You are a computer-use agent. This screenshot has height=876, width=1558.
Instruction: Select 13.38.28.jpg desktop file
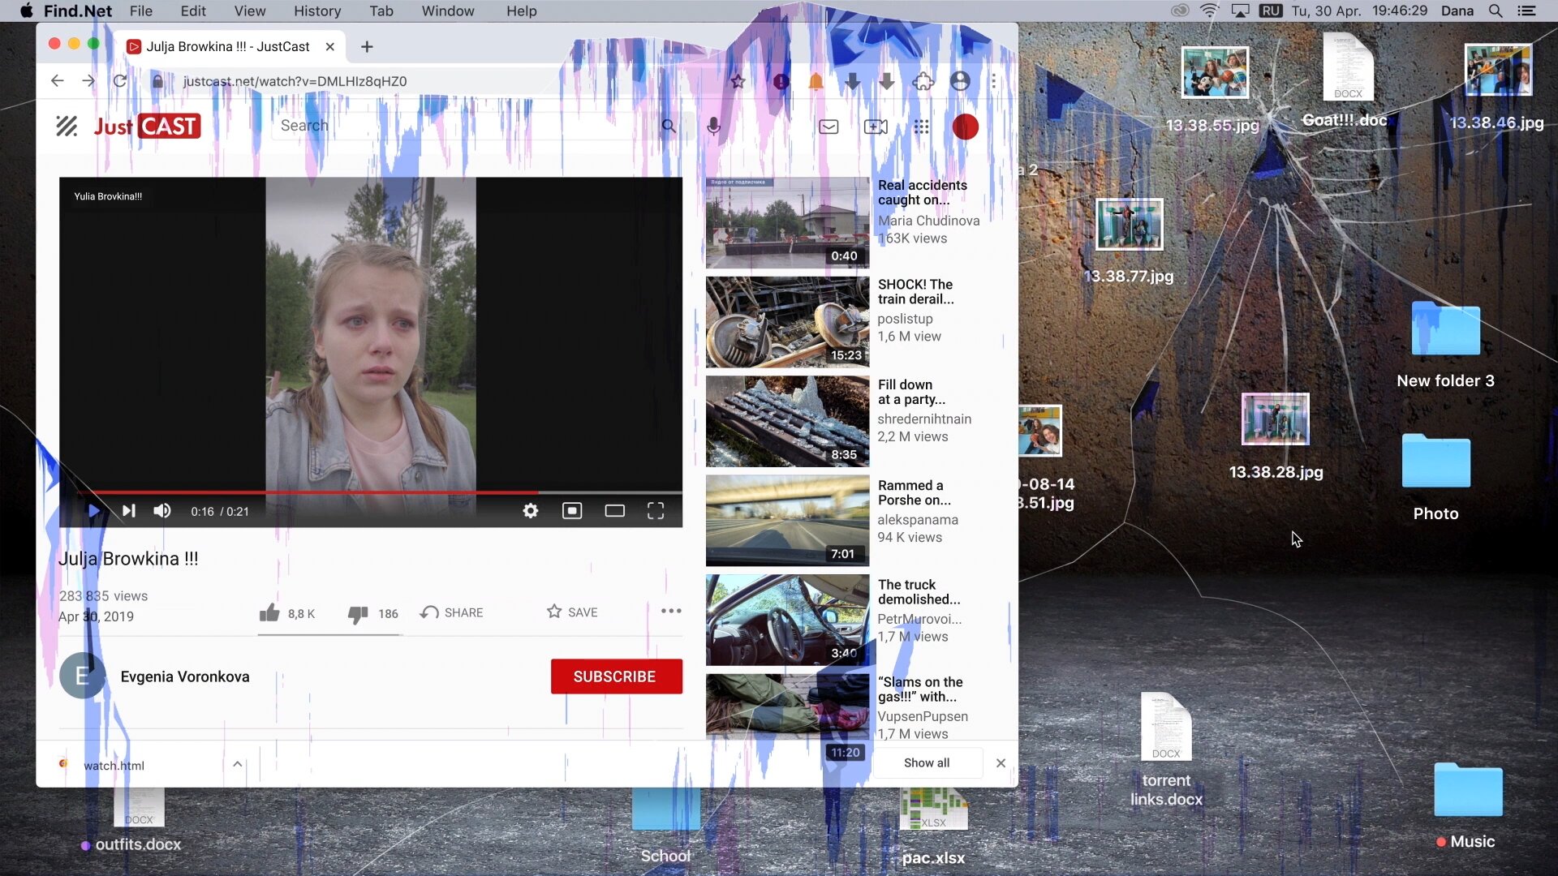[1276, 436]
